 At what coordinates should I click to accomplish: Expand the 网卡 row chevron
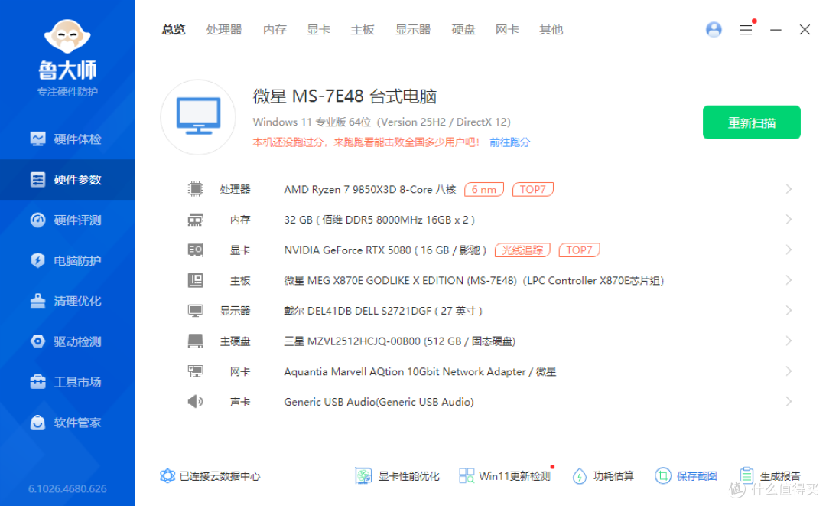click(789, 371)
